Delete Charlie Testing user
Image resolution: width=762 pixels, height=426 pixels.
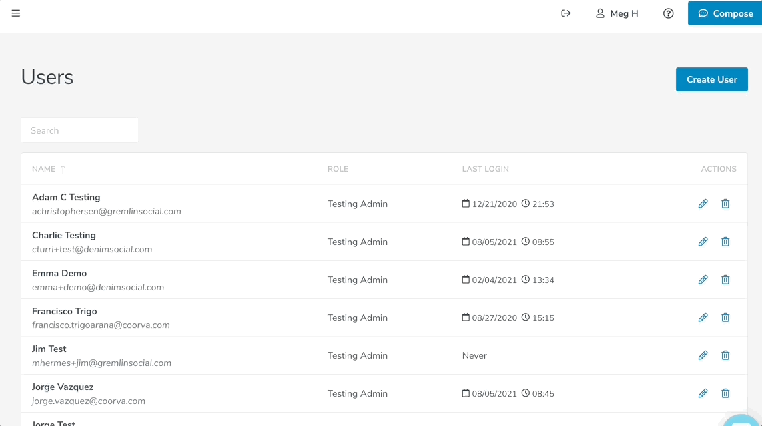tap(725, 242)
